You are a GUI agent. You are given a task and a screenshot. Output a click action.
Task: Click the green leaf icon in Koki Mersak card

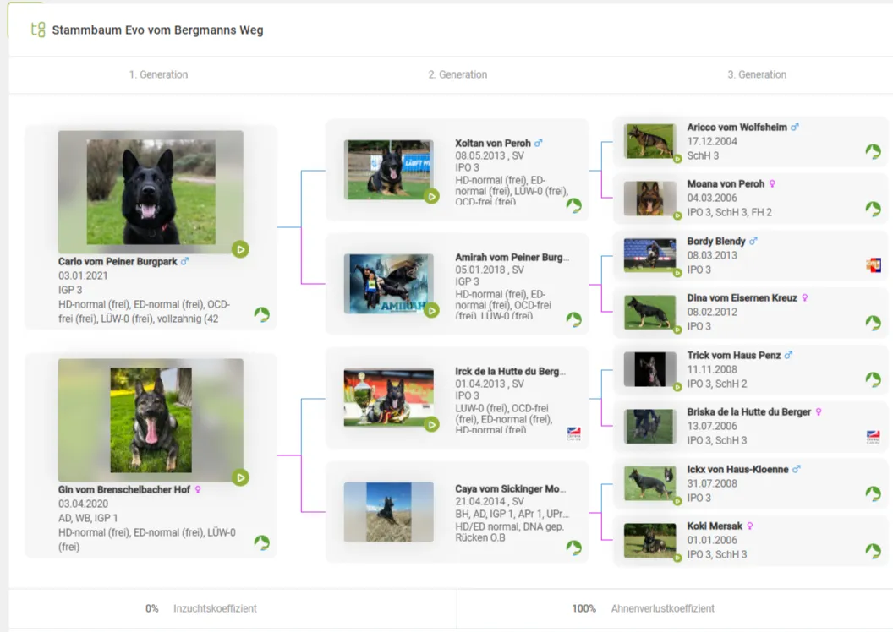point(874,551)
